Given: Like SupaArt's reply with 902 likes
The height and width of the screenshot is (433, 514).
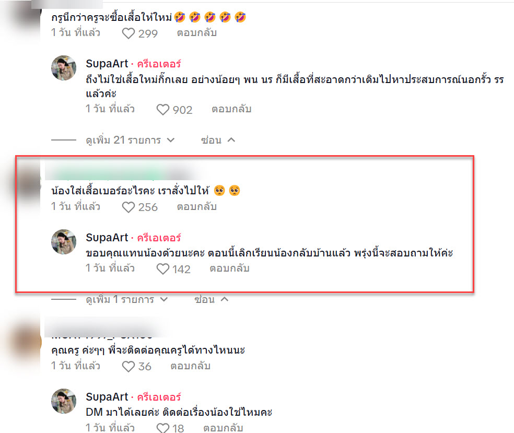Looking at the screenshot, I should pos(162,110).
